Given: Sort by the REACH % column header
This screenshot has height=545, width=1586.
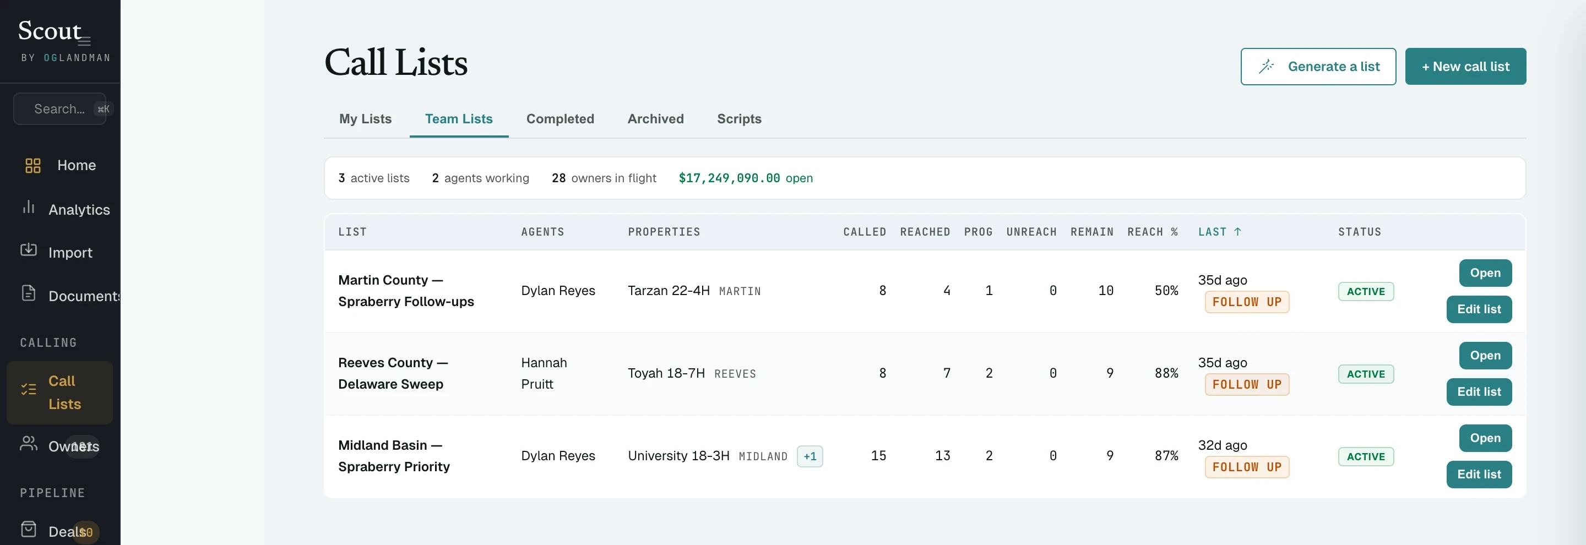Looking at the screenshot, I should point(1153,232).
